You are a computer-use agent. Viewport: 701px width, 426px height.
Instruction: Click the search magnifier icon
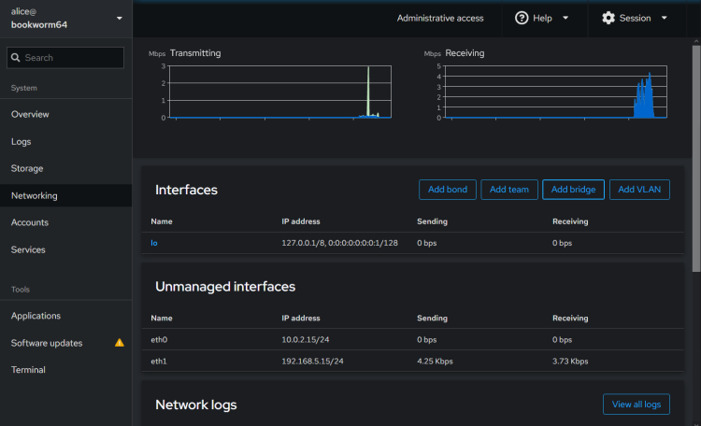click(x=16, y=58)
